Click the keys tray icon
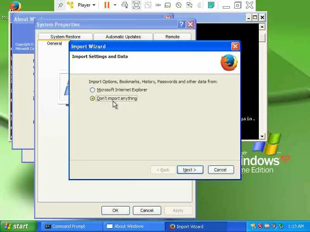This screenshot has width=310, height=232. (x=253, y=226)
